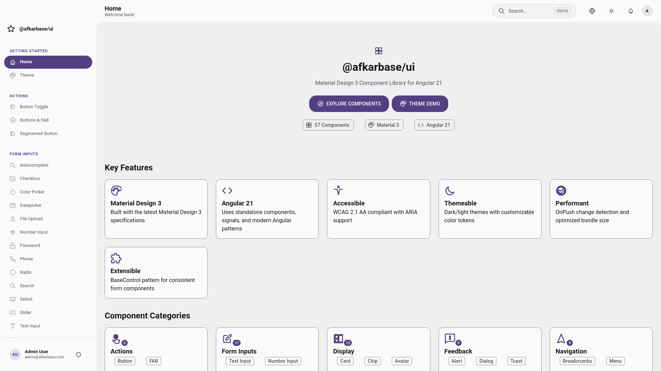Click the Key Features heading
The width and height of the screenshot is (661, 371).
[129, 168]
